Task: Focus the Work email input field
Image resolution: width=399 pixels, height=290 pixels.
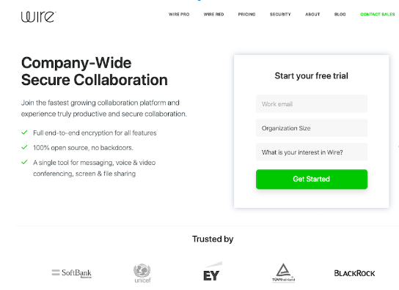Action: point(312,104)
